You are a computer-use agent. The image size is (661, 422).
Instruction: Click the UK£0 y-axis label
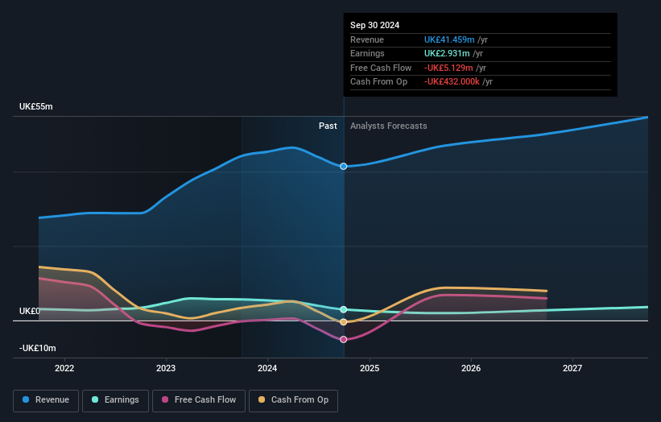(x=30, y=311)
